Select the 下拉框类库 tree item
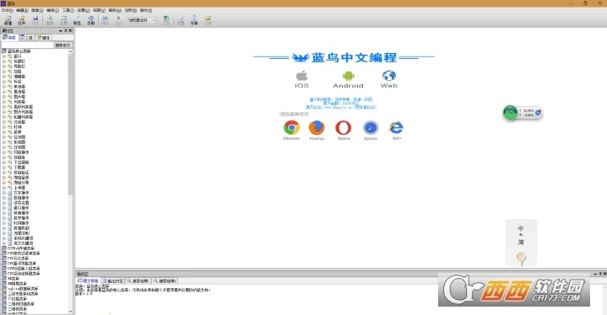 click(x=17, y=299)
